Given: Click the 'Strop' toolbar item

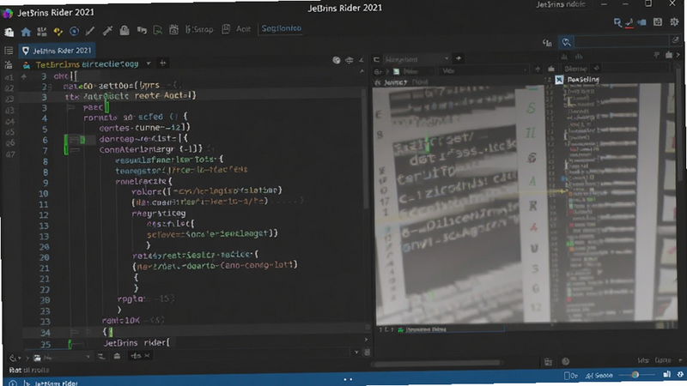Looking at the screenshot, I should (199, 29).
